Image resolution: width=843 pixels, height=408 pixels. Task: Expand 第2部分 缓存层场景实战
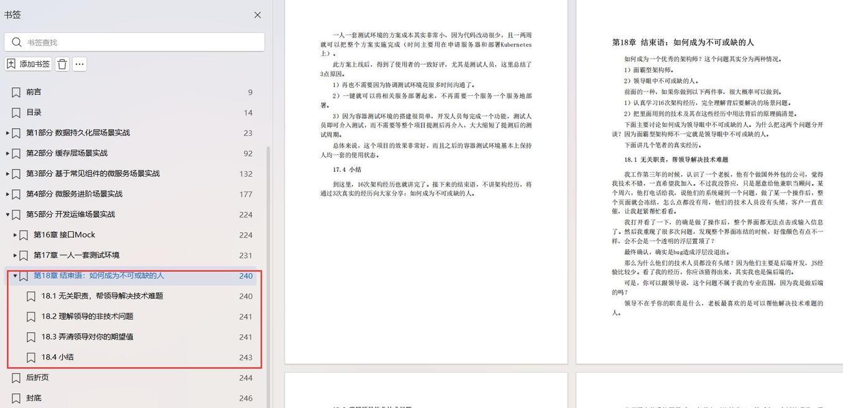(7, 154)
